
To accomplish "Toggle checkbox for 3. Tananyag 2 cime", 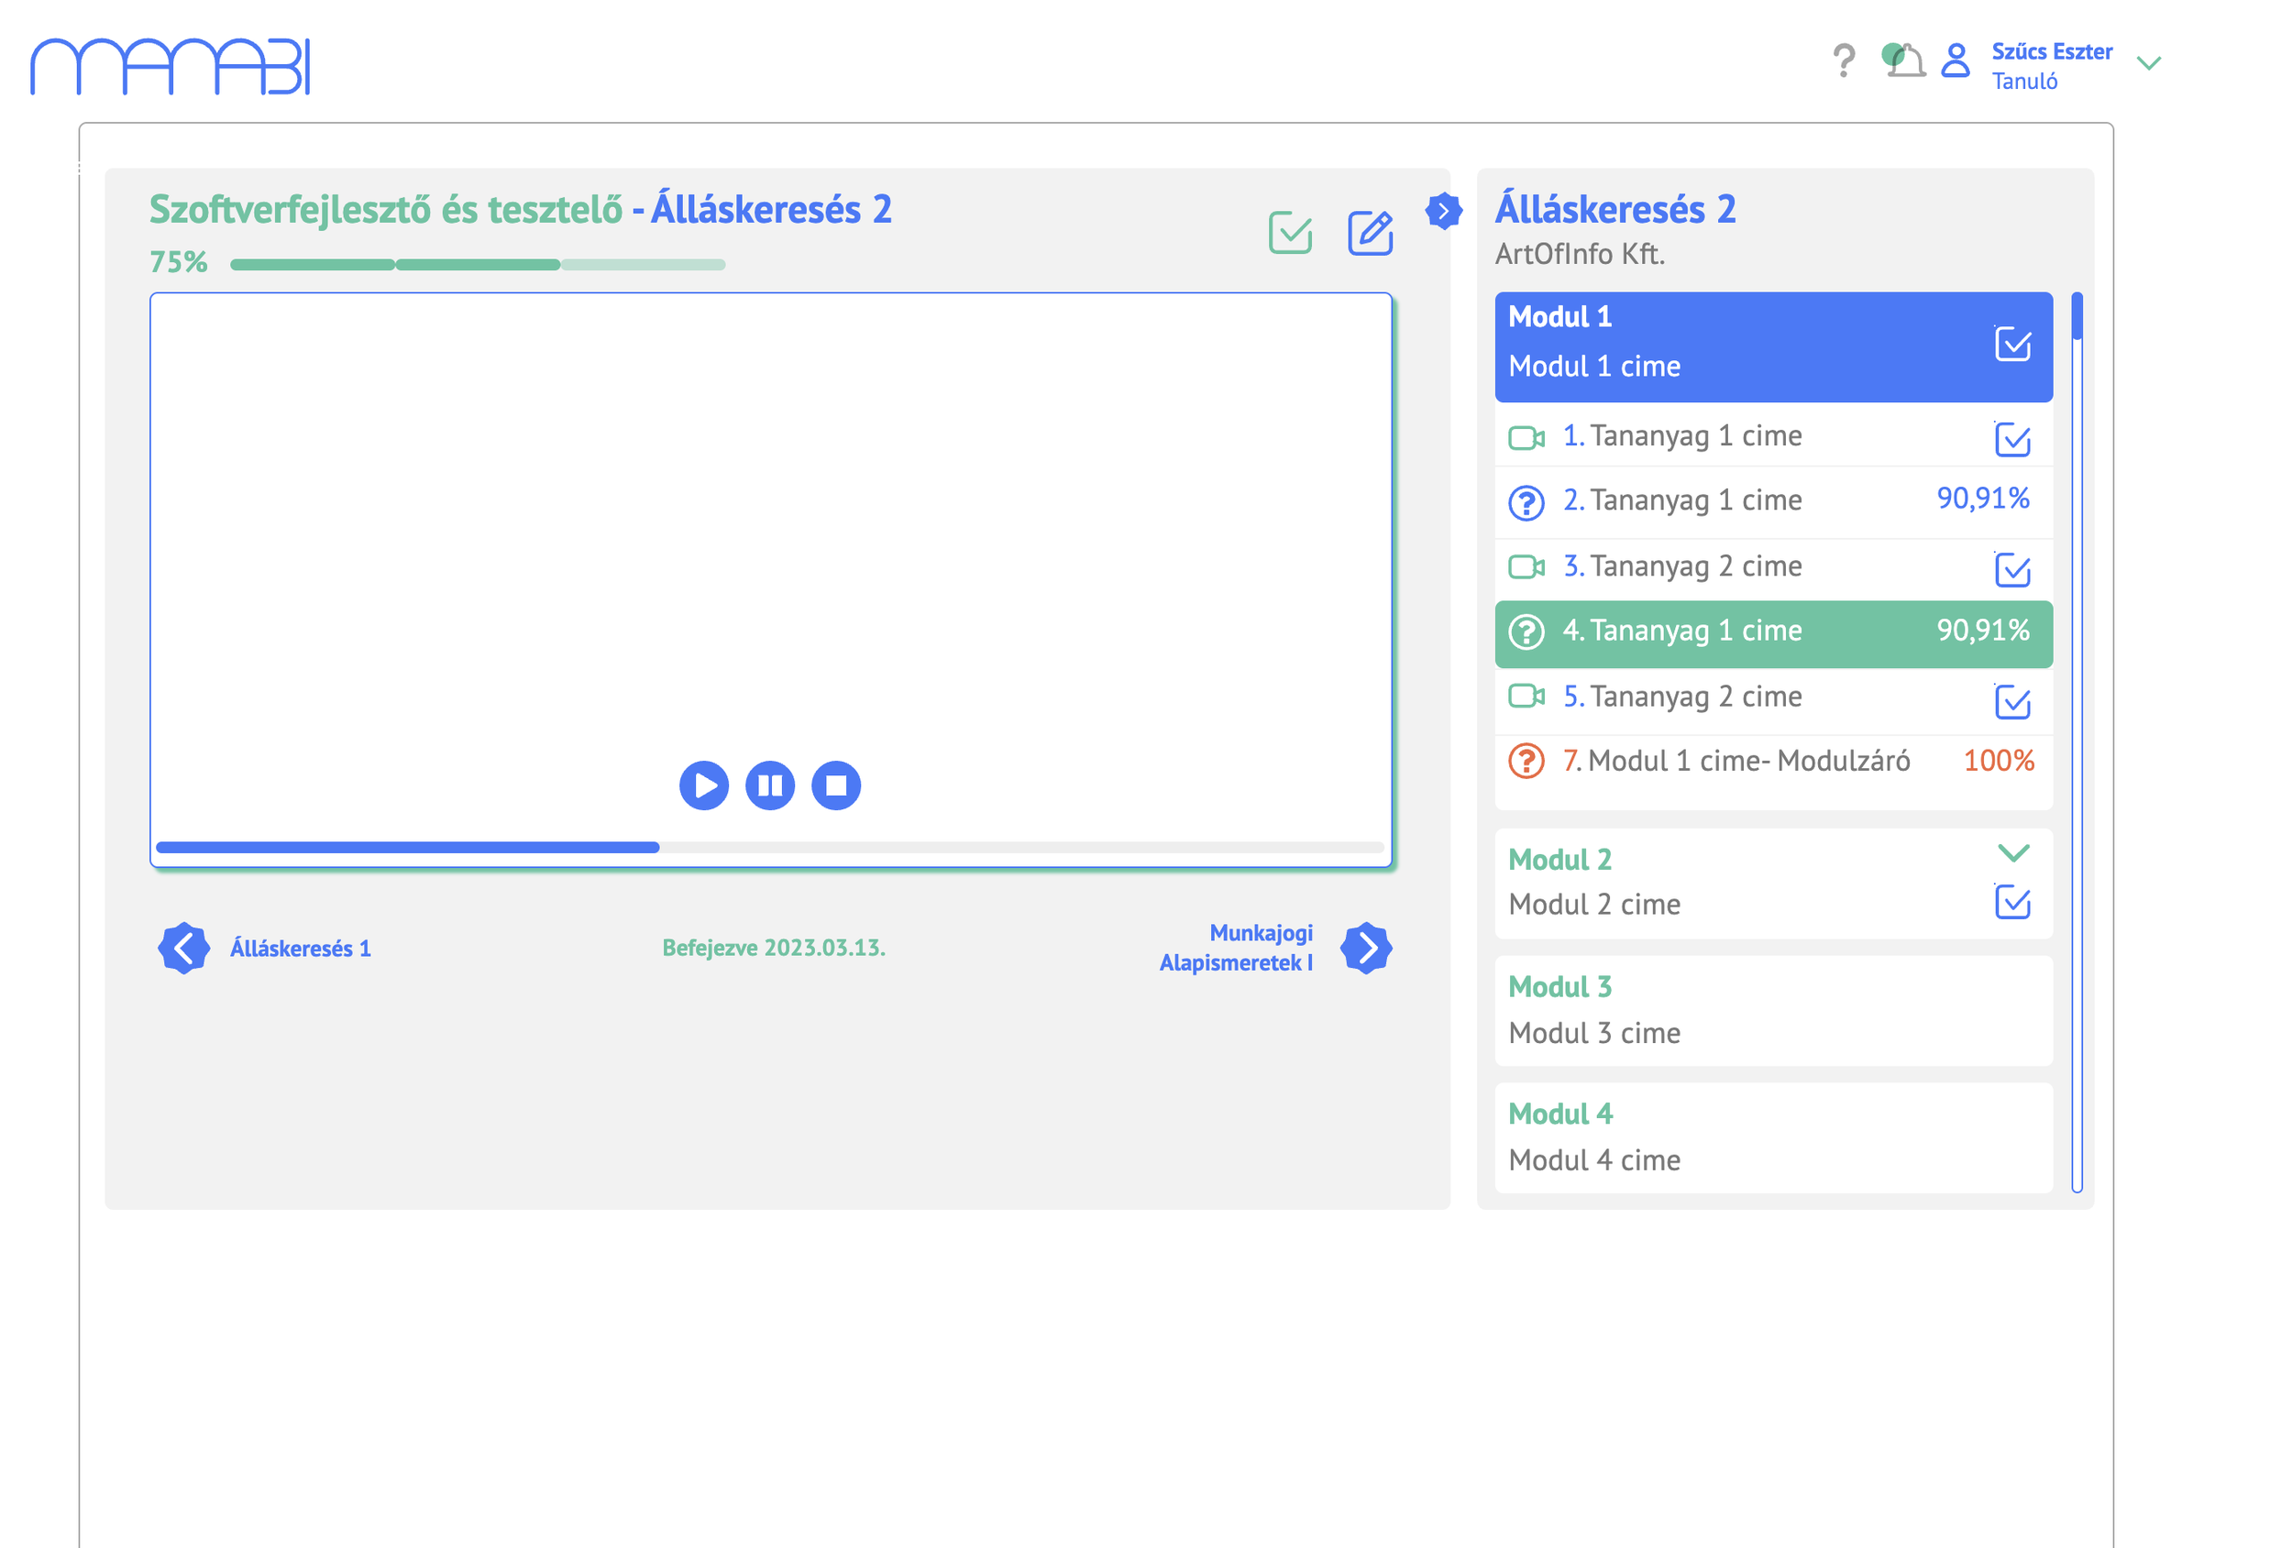I will [2011, 569].
